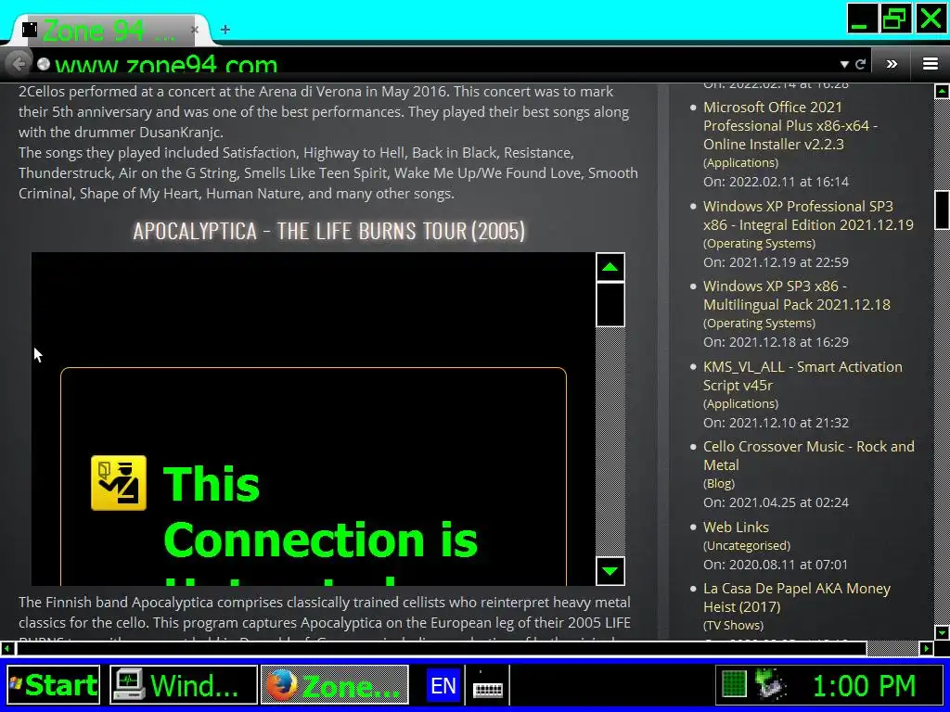Screen dimensions: 950x712
Task: Switch to the Zone... Firefox taskbar button
Action: coord(334,685)
